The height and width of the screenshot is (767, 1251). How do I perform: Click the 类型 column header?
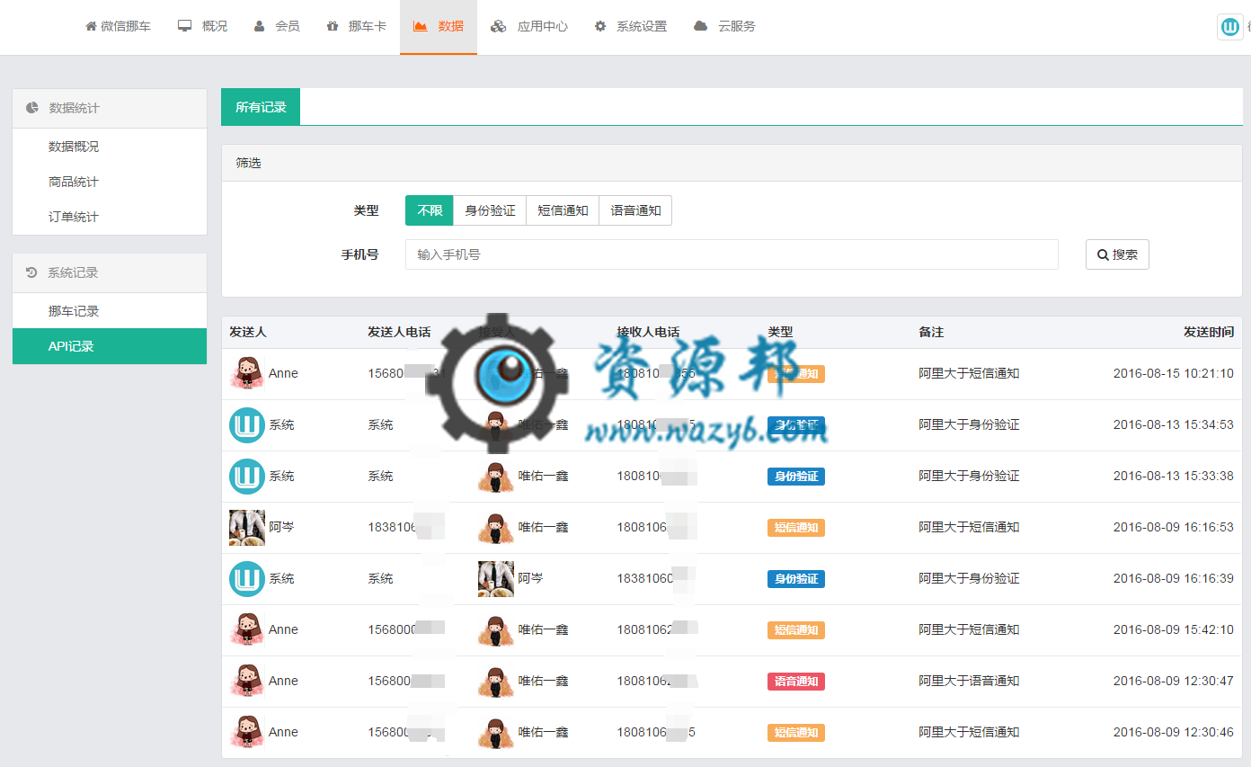(781, 332)
